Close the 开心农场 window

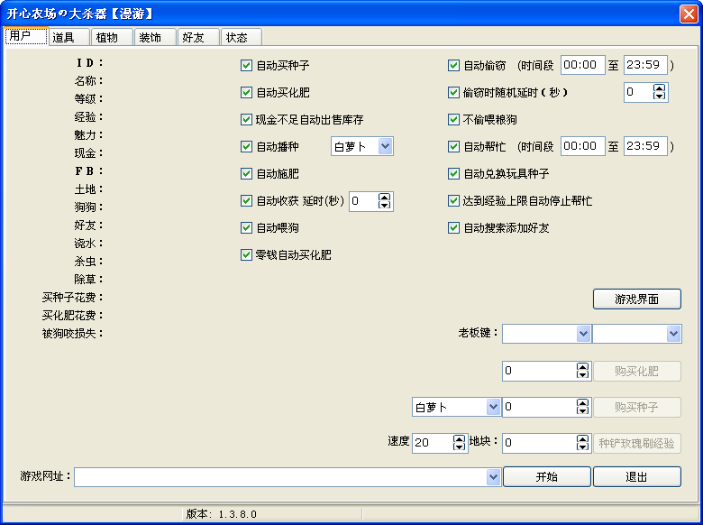[689, 14]
